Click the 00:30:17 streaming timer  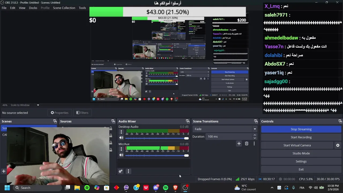[267, 179]
